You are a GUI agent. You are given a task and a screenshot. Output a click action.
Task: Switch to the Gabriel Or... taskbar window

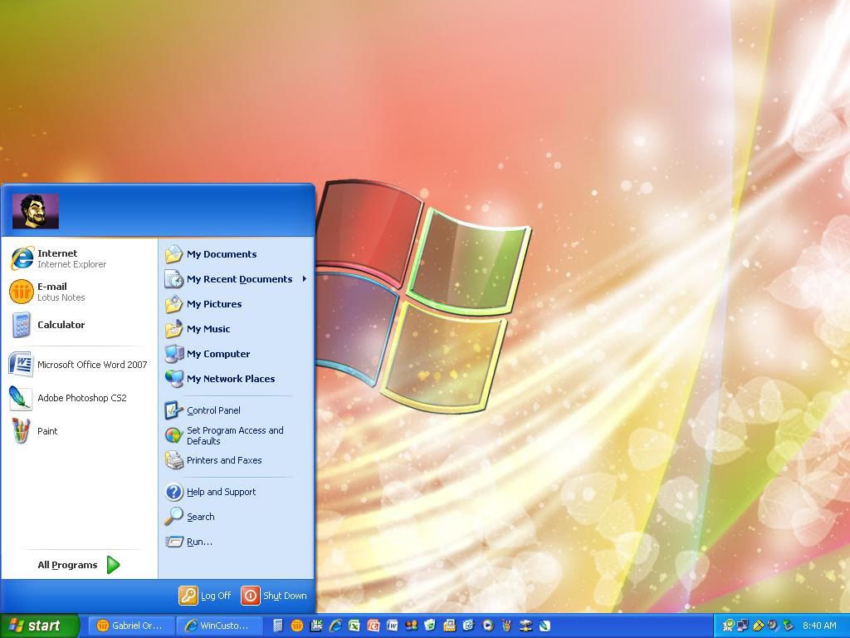tap(130, 626)
